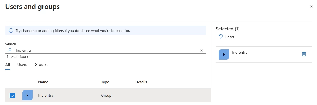
Task: Close the Users and groups panel
Action: point(311,7)
